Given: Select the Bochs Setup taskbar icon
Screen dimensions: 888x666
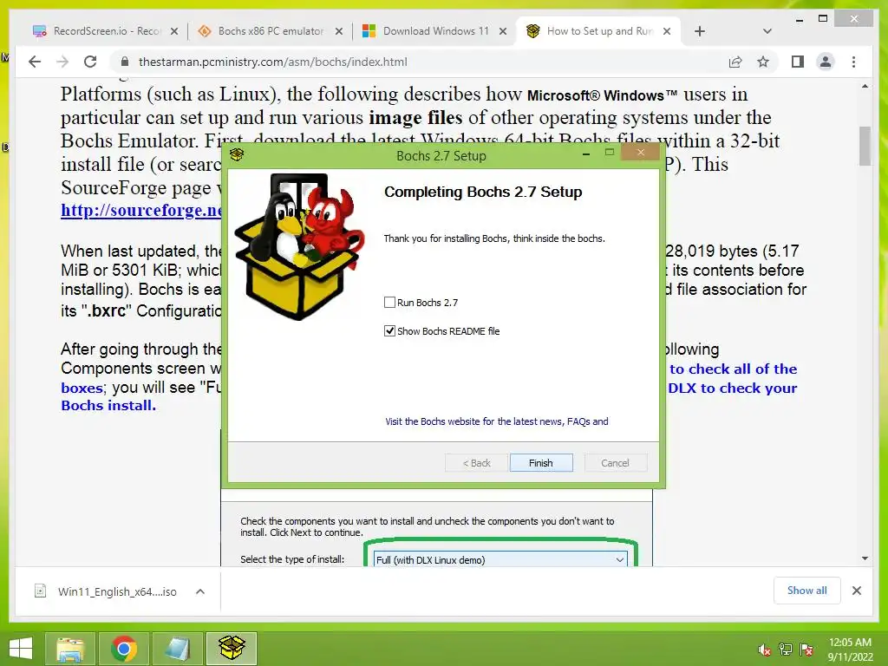Looking at the screenshot, I should coord(232,649).
